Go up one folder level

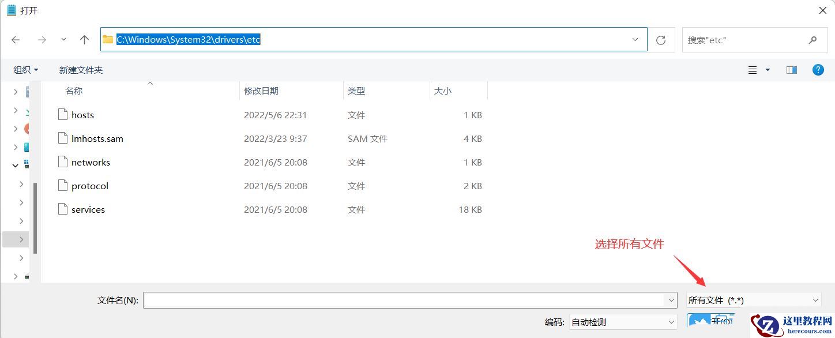pyautogui.click(x=84, y=39)
